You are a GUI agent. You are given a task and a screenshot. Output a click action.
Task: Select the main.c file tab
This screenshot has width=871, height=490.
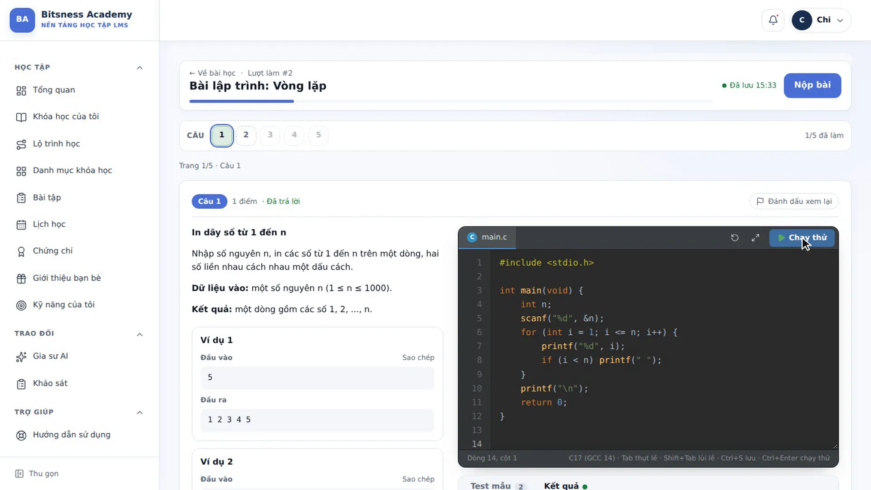pos(487,237)
